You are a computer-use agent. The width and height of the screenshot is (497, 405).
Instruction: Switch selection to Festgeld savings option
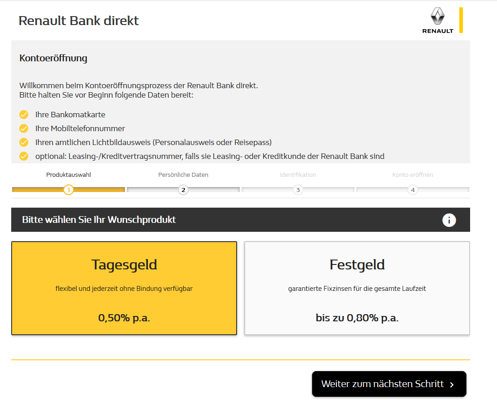click(x=357, y=288)
